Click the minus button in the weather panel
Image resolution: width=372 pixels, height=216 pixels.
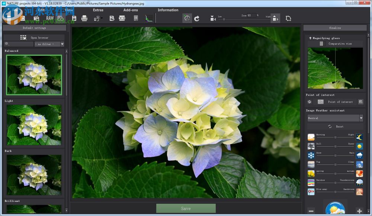(311, 211)
